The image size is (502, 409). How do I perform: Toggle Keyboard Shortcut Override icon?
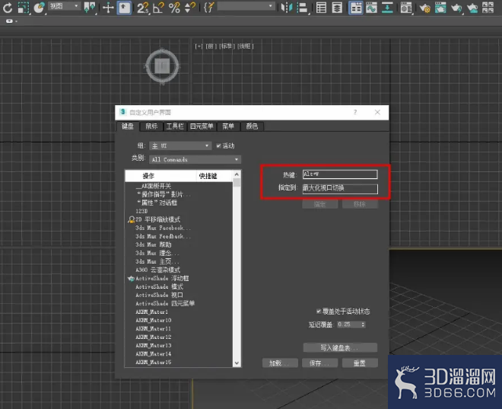[124, 8]
